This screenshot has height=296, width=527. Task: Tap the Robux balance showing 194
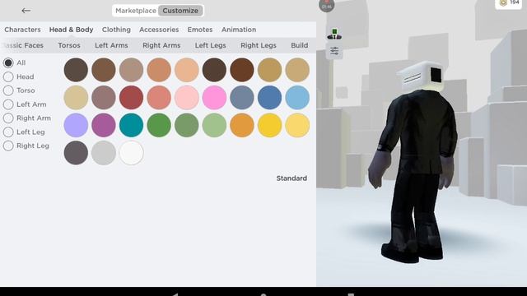pyautogui.click(x=509, y=3)
